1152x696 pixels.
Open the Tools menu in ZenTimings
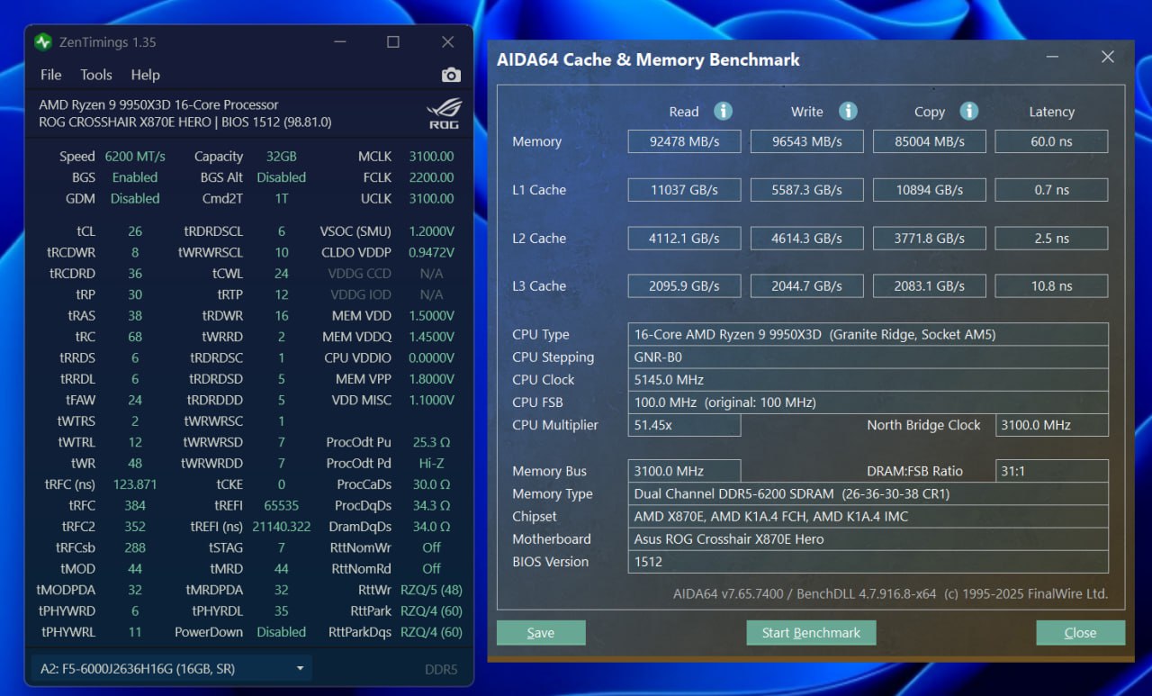(x=96, y=75)
